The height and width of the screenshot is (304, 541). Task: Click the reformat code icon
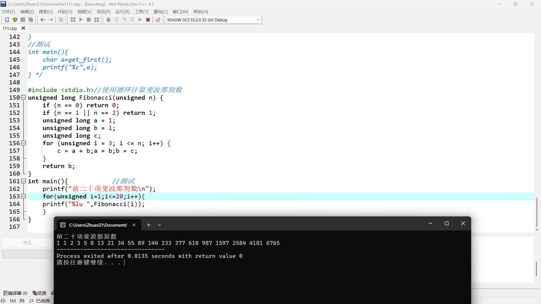coord(61,20)
